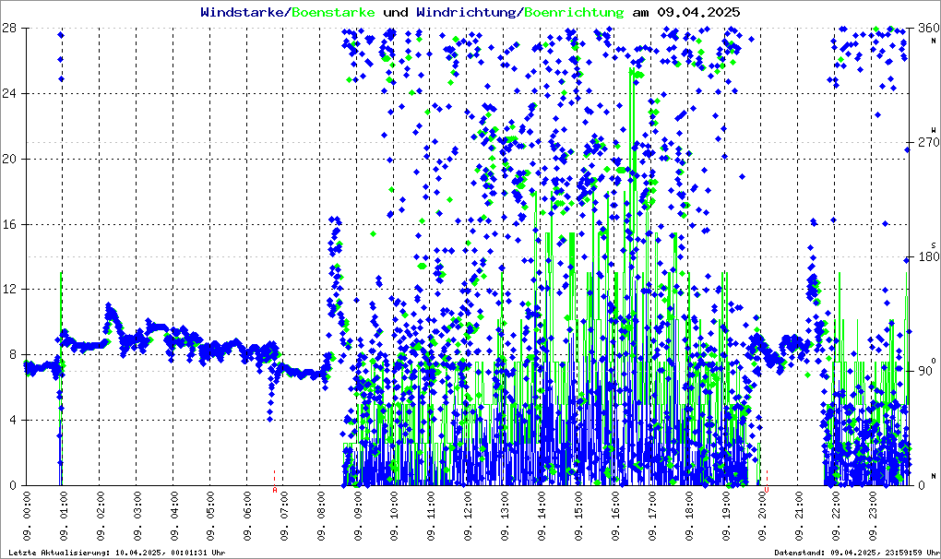Viewport: 941px width, 559px height.
Task: Click time axis label '09. 10:00'
Action: tap(394, 517)
